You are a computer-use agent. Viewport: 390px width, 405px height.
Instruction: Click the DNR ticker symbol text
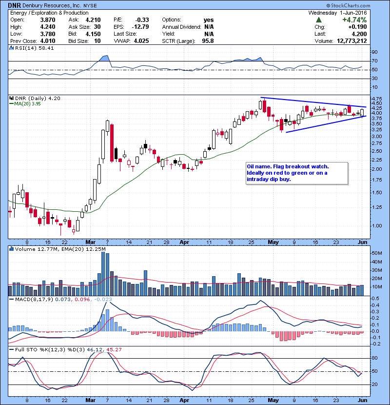click(x=15, y=5)
